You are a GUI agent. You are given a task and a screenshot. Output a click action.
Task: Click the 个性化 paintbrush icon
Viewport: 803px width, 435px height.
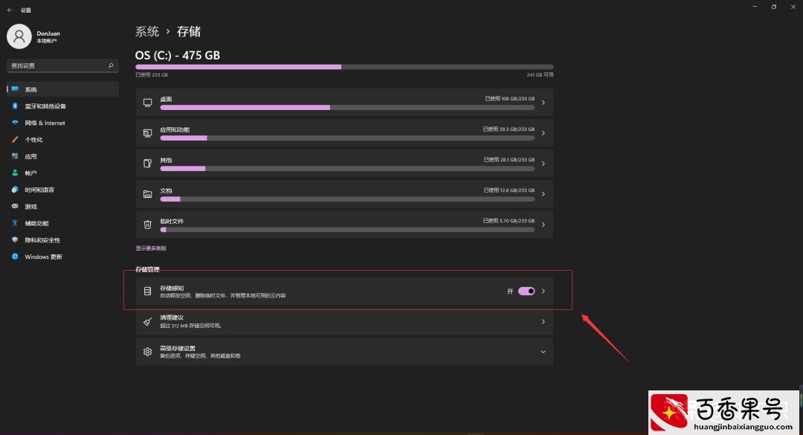(x=15, y=139)
